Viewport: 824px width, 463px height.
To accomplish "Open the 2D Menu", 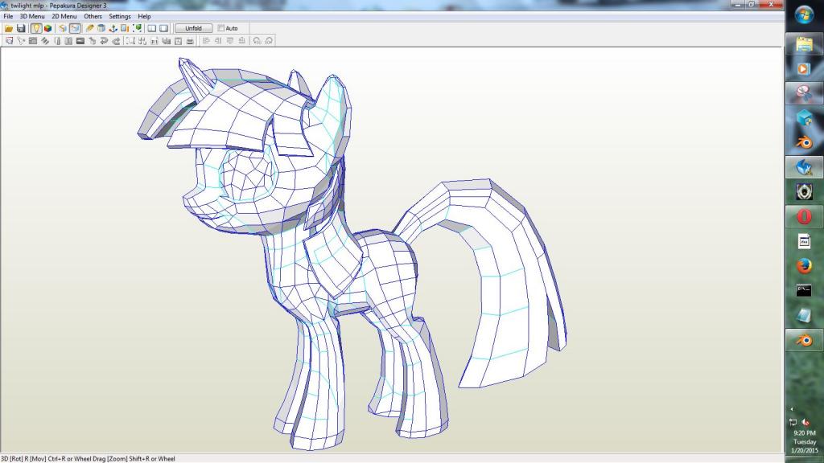I will (x=64, y=16).
